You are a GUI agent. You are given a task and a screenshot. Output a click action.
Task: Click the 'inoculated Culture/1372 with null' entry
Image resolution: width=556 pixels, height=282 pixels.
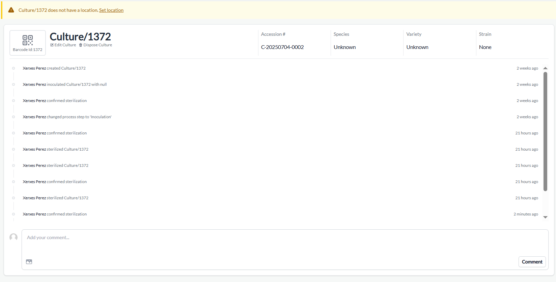click(65, 84)
